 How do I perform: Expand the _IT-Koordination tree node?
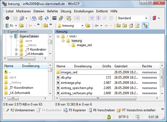[x=16, y=49]
